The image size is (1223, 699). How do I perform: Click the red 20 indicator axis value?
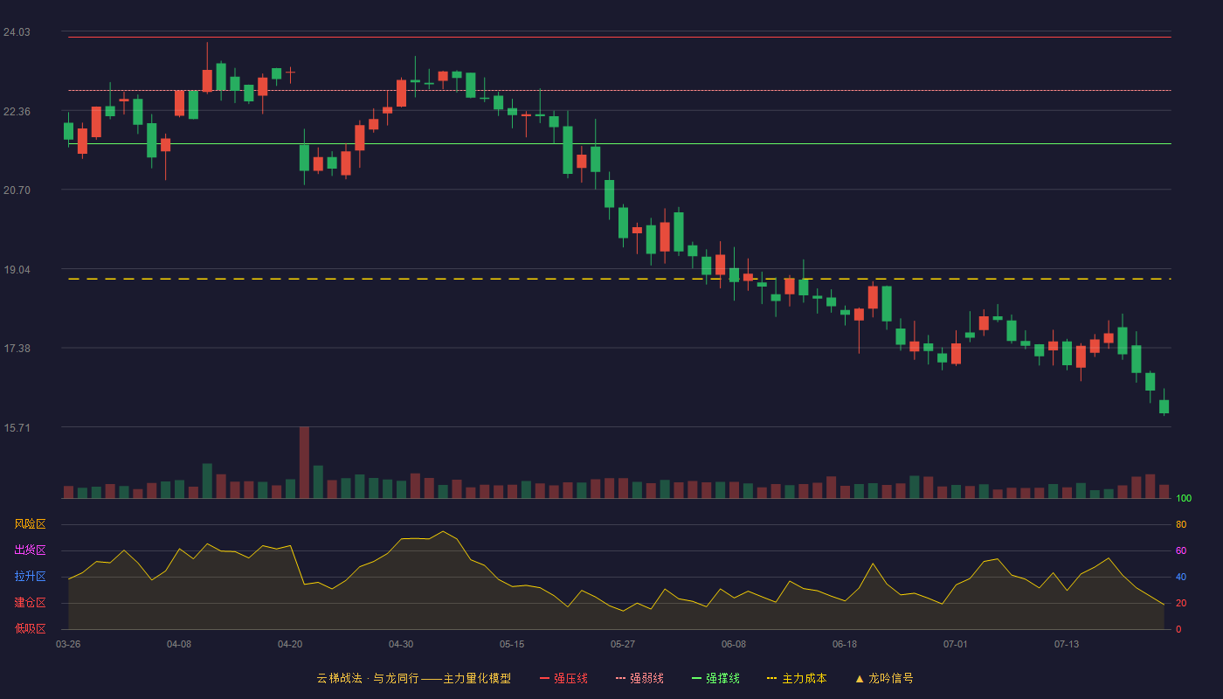click(1181, 604)
